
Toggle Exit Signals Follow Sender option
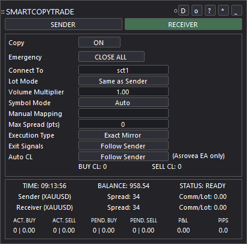click(x=123, y=146)
